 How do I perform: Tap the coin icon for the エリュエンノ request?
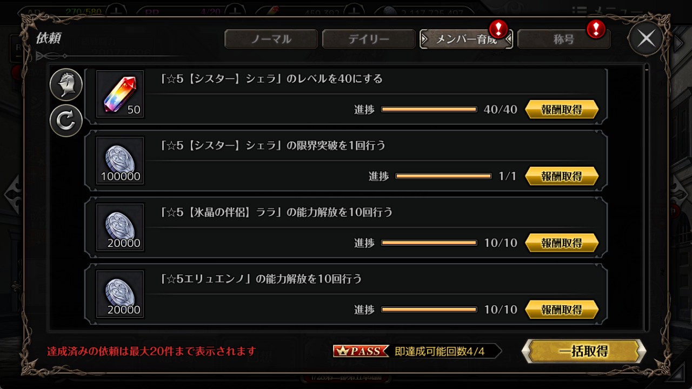click(120, 294)
